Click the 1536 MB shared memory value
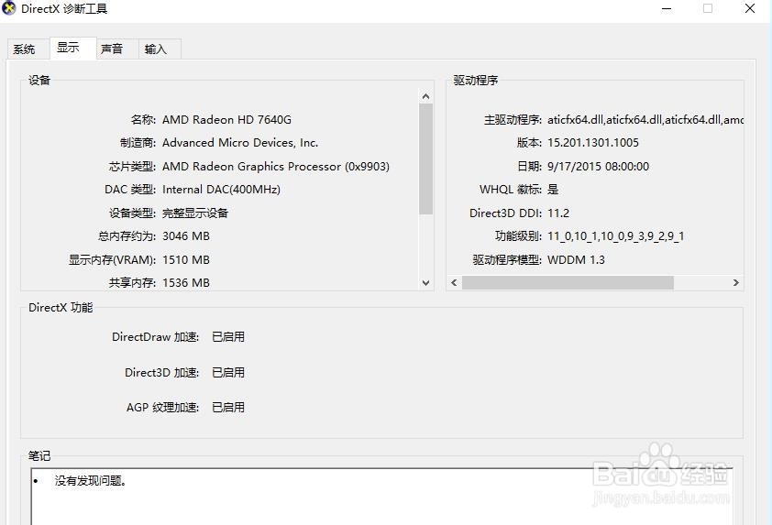772x525 pixels. pos(186,283)
